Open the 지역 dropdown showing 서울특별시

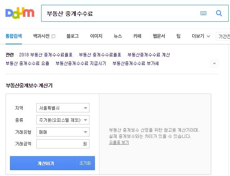(63, 108)
